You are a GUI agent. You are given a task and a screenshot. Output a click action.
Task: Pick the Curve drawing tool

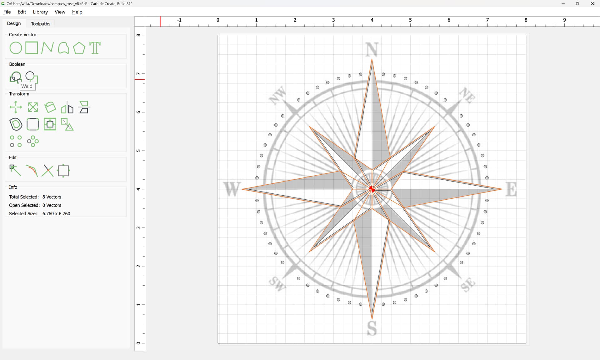point(63,48)
